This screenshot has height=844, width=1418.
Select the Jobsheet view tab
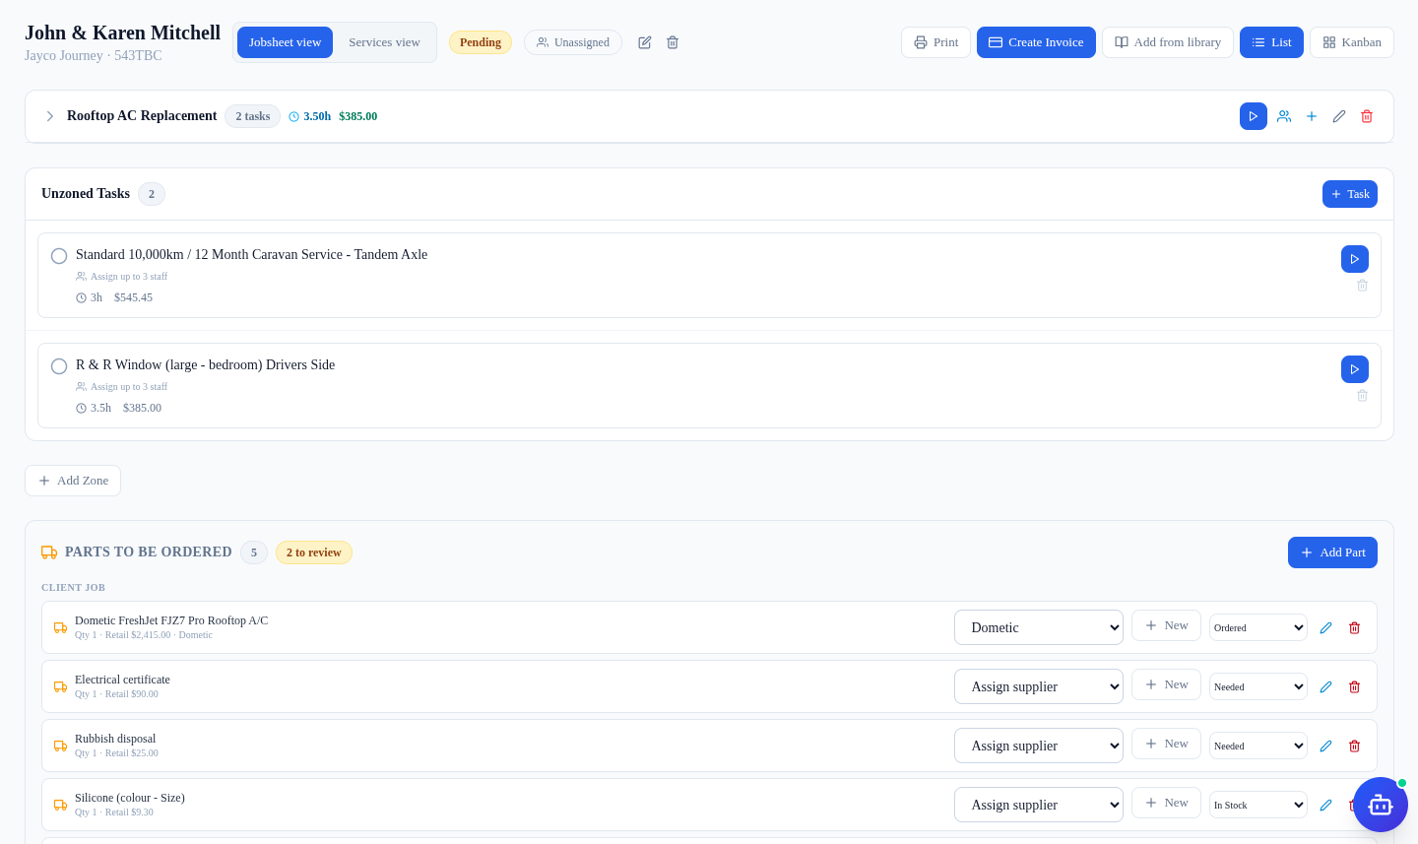285,42
